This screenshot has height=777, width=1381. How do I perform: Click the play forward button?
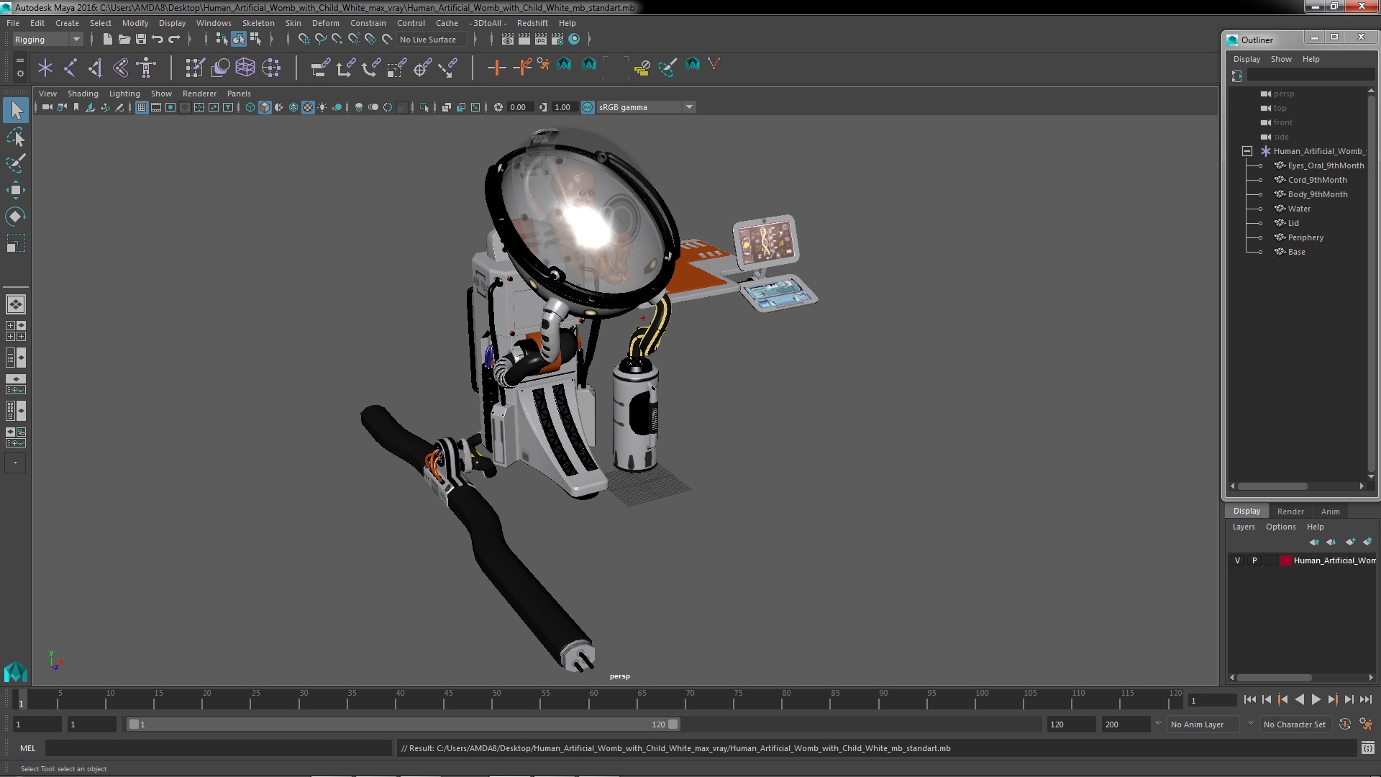(1316, 699)
